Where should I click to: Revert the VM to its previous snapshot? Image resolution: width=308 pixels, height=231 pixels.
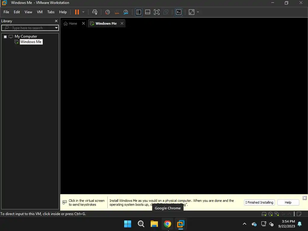click(x=117, y=12)
